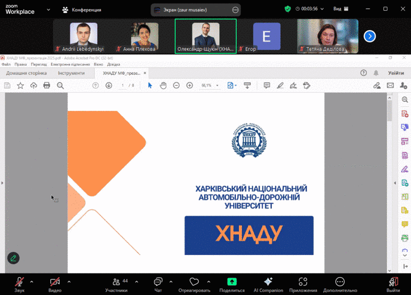The width and height of the screenshot is (411, 295).
Task: Click the Print file icon
Action: [47, 85]
